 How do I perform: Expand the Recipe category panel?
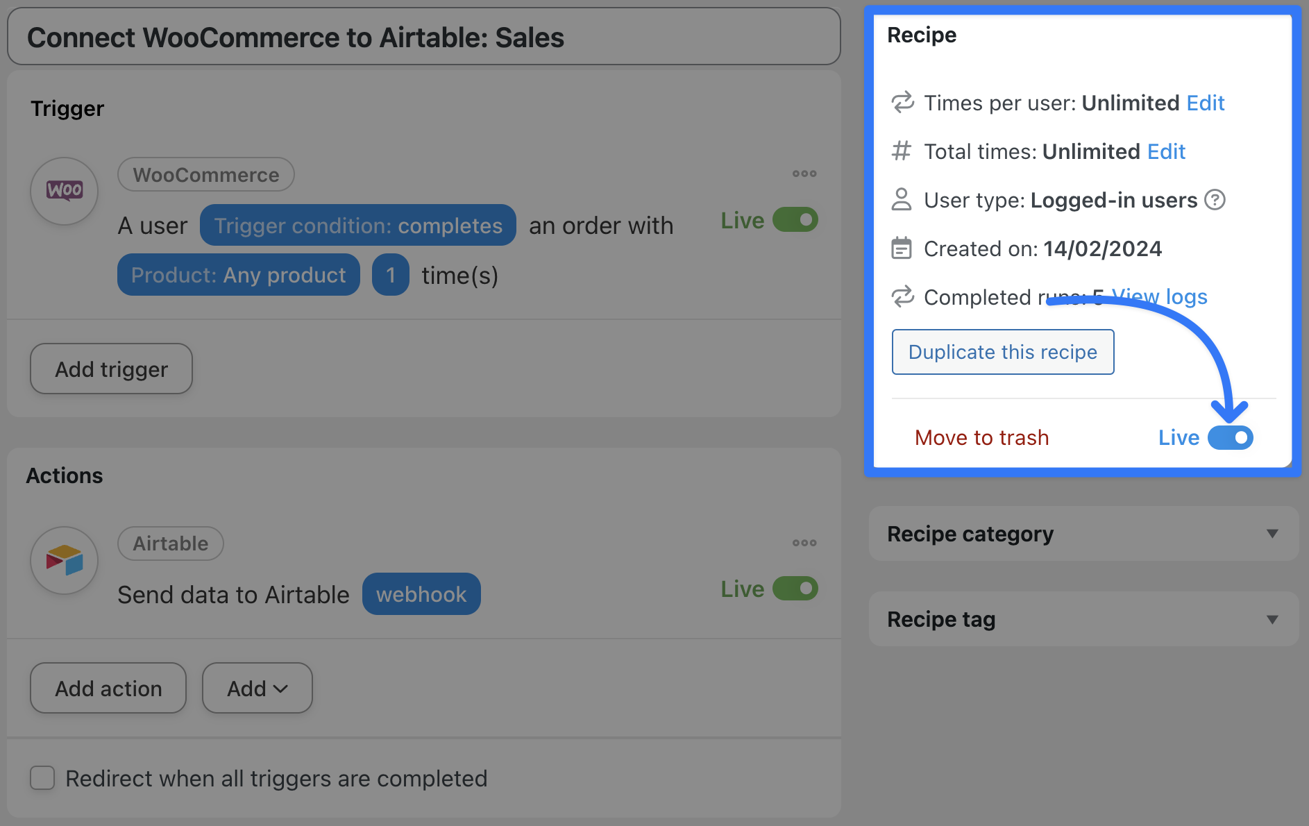click(x=1272, y=534)
